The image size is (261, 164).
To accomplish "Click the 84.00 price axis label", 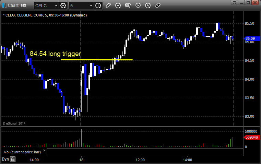I will click(249, 79).
